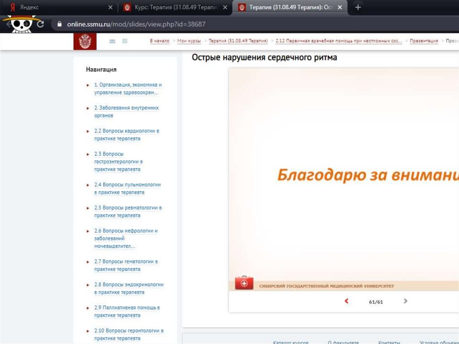
Task: Go to previous slide with red arrow
Action: [x=346, y=301]
